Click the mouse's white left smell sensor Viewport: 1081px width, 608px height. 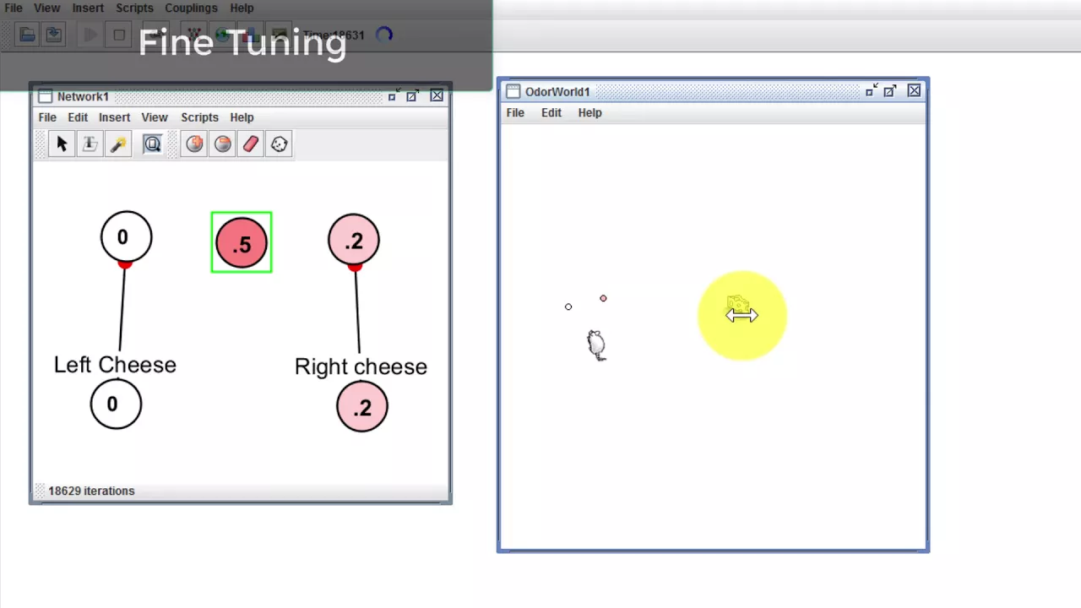pyautogui.click(x=568, y=307)
